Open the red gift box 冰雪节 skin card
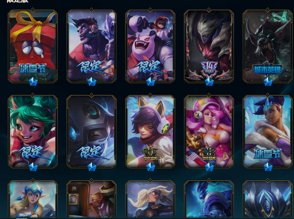The width and height of the screenshot is (294, 219). click(33, 46)
